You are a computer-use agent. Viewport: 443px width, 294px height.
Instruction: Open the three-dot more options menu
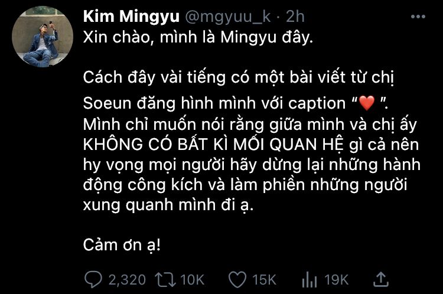tap(418, 17)
